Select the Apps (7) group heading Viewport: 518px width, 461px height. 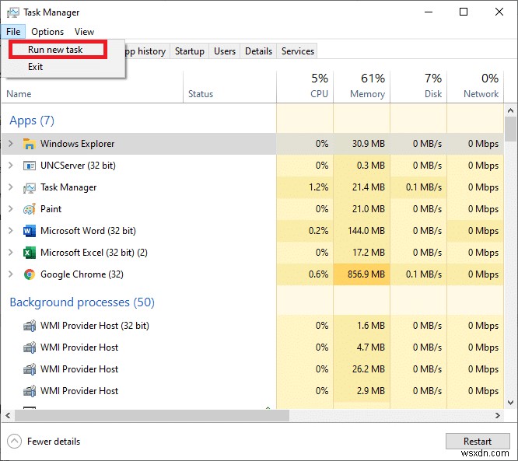point(32,120)
